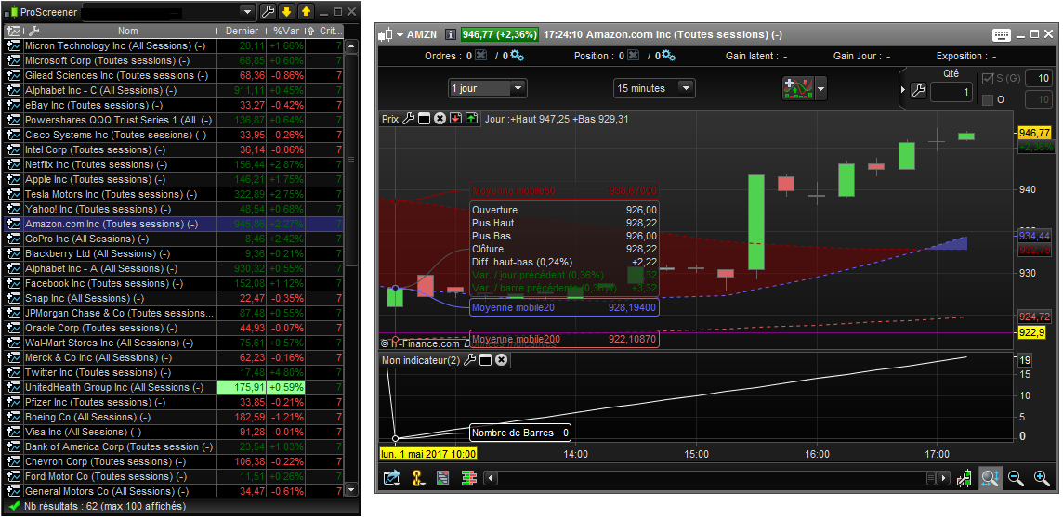Click the candlestick pencil drawing icon
The height and width of the screenshot is (517, 1063).
pyautogui.click(x=965, y=478)
